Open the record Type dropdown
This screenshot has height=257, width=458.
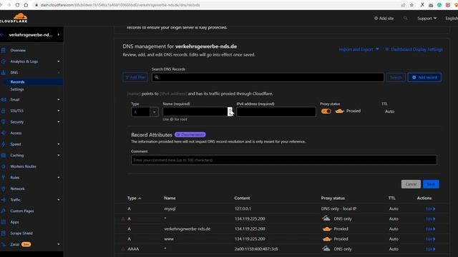pos(145,112)
